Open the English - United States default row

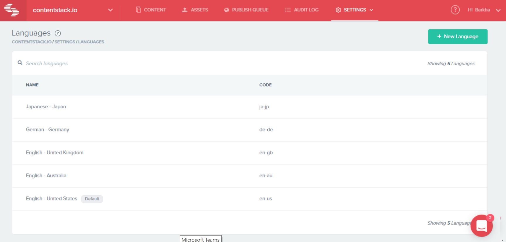(x=249, y=199)
